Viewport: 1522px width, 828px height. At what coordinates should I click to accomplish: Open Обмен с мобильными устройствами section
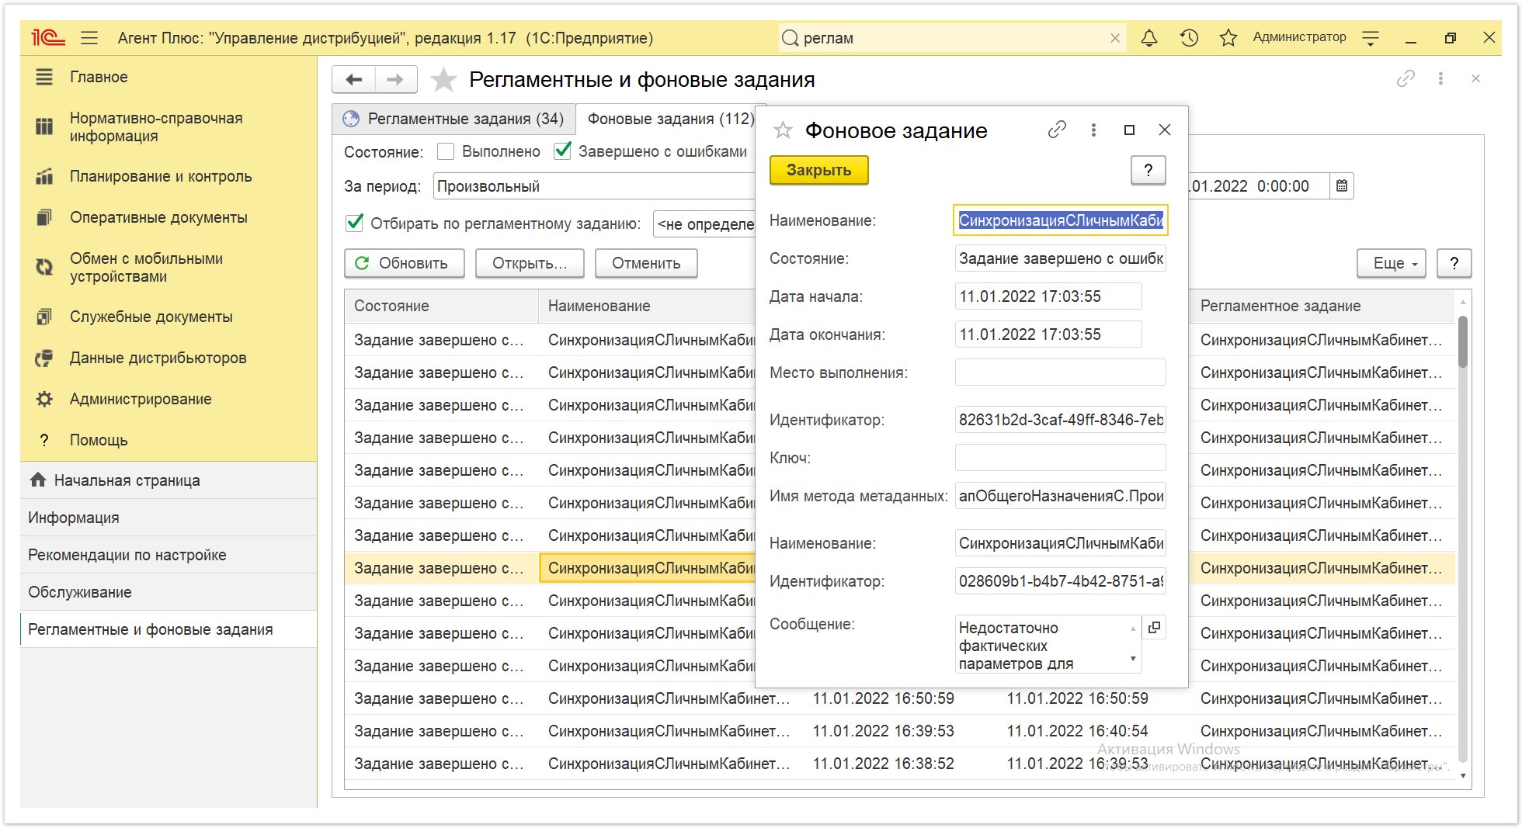pos(169,267)
